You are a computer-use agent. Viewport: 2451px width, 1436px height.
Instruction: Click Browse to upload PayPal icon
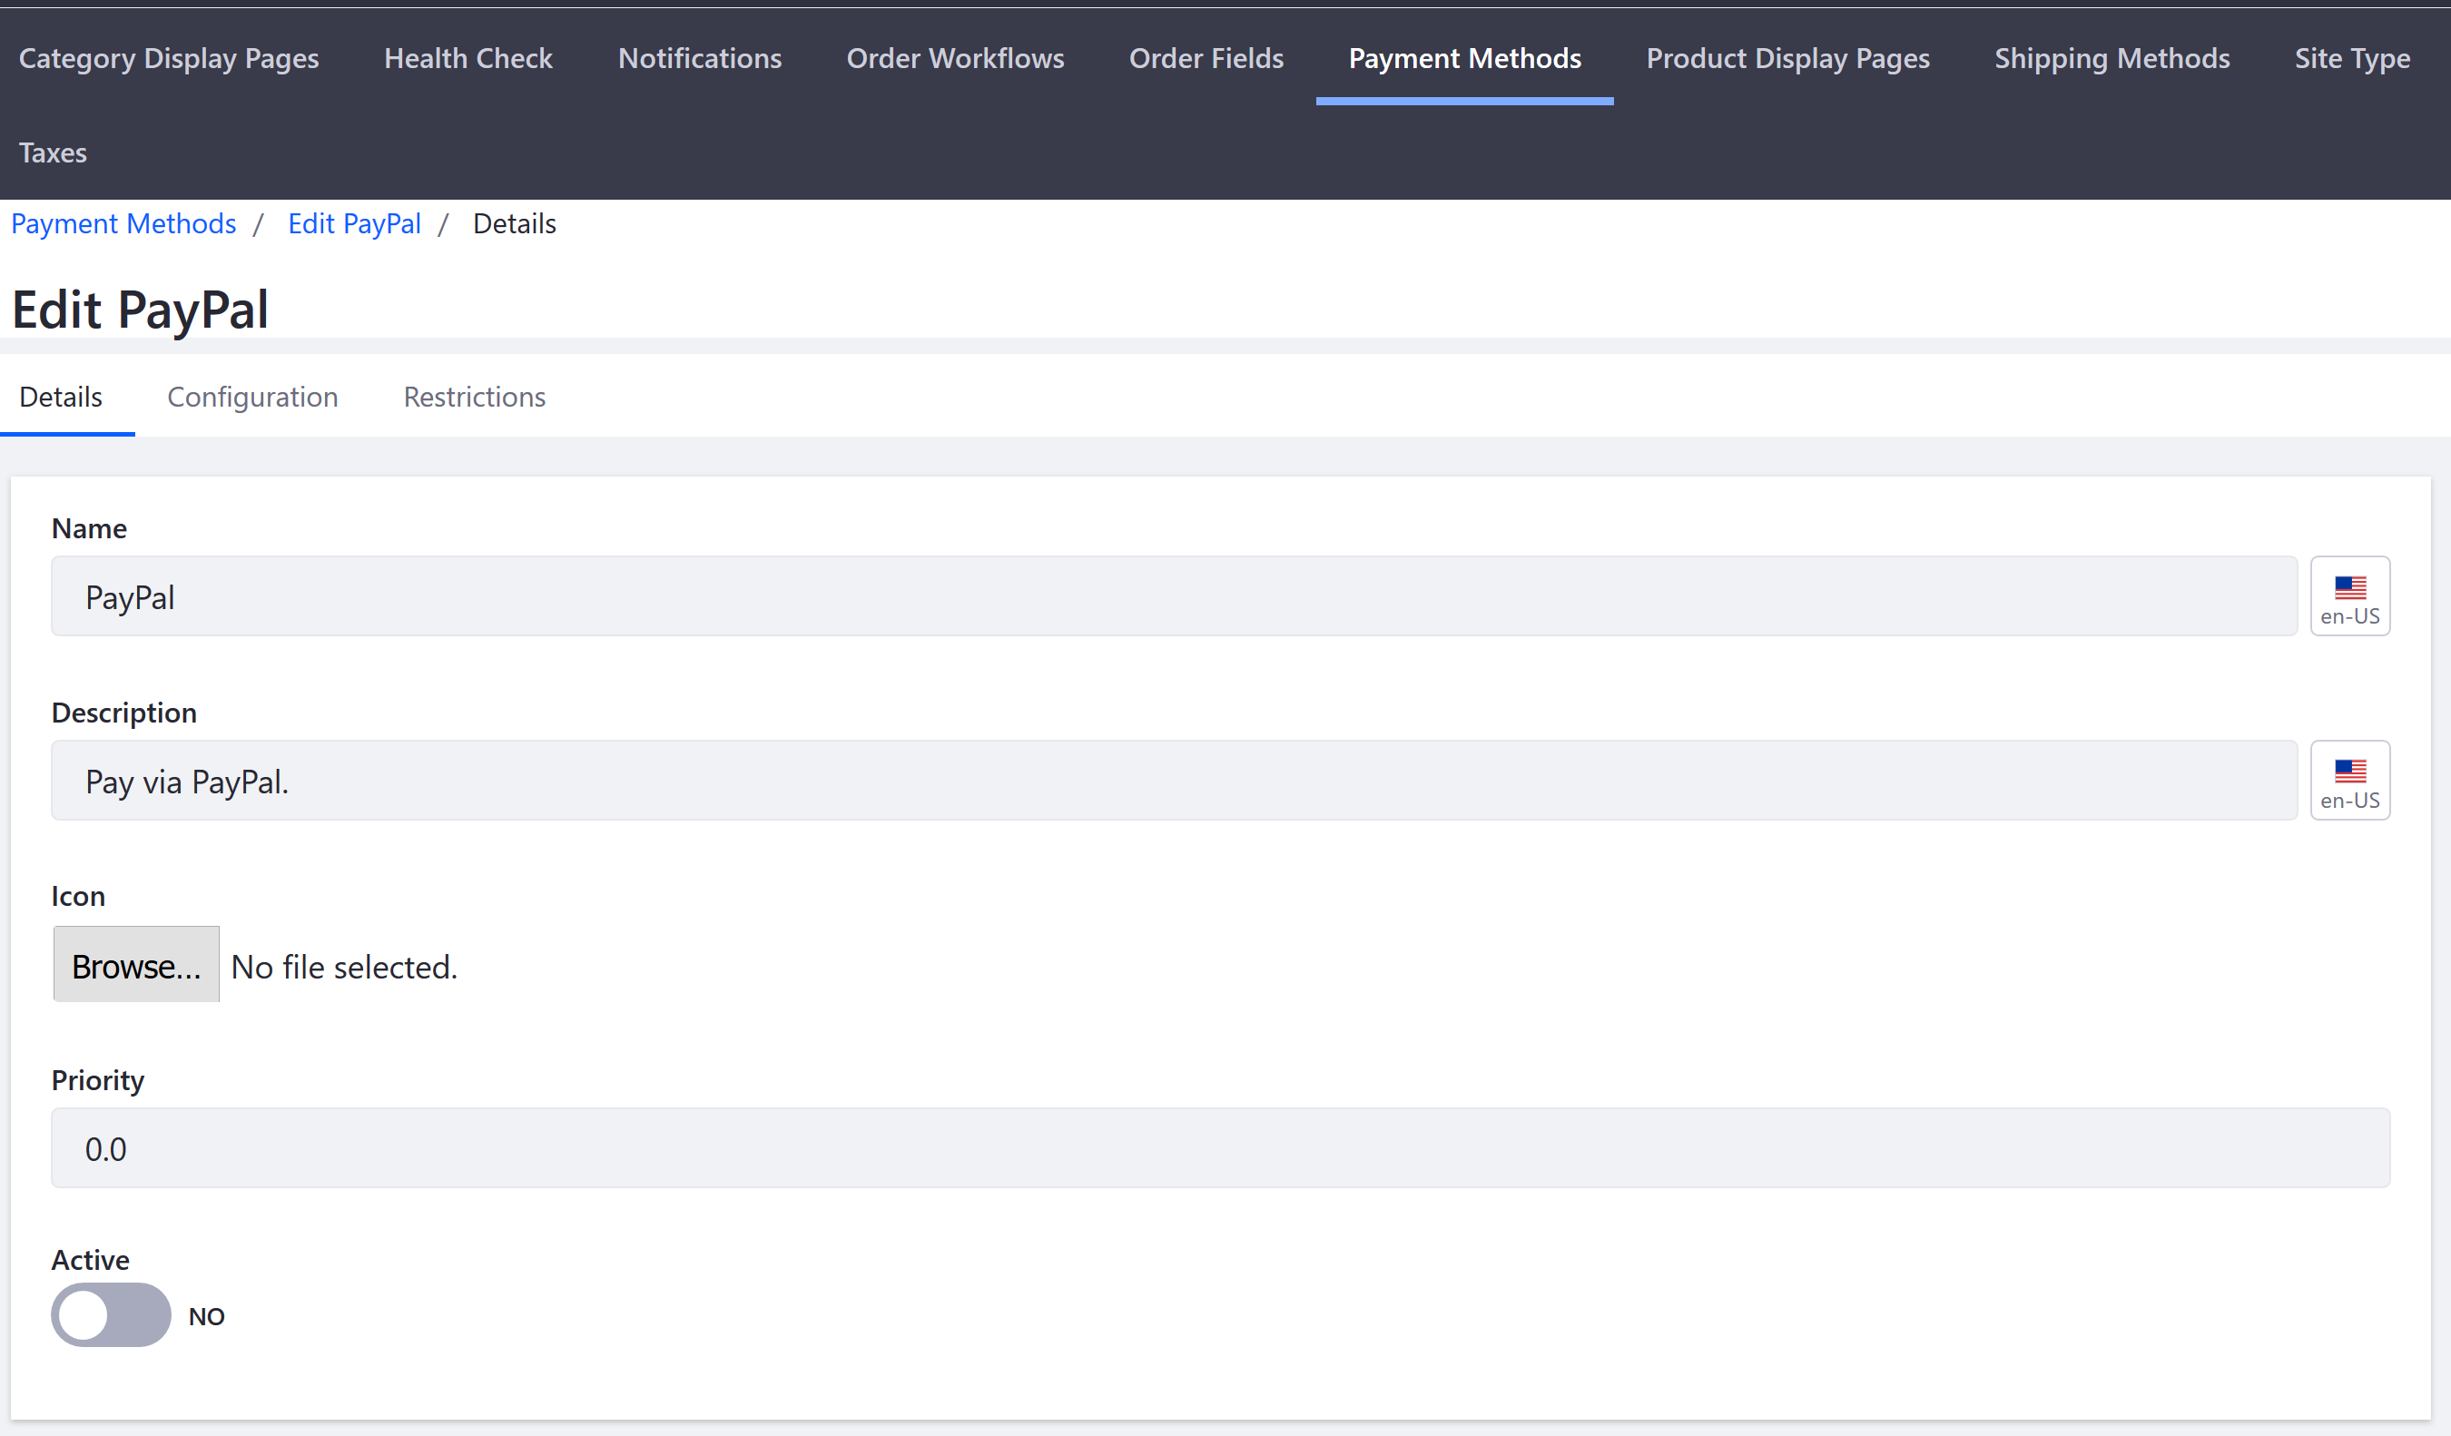[x=135, y=964]
